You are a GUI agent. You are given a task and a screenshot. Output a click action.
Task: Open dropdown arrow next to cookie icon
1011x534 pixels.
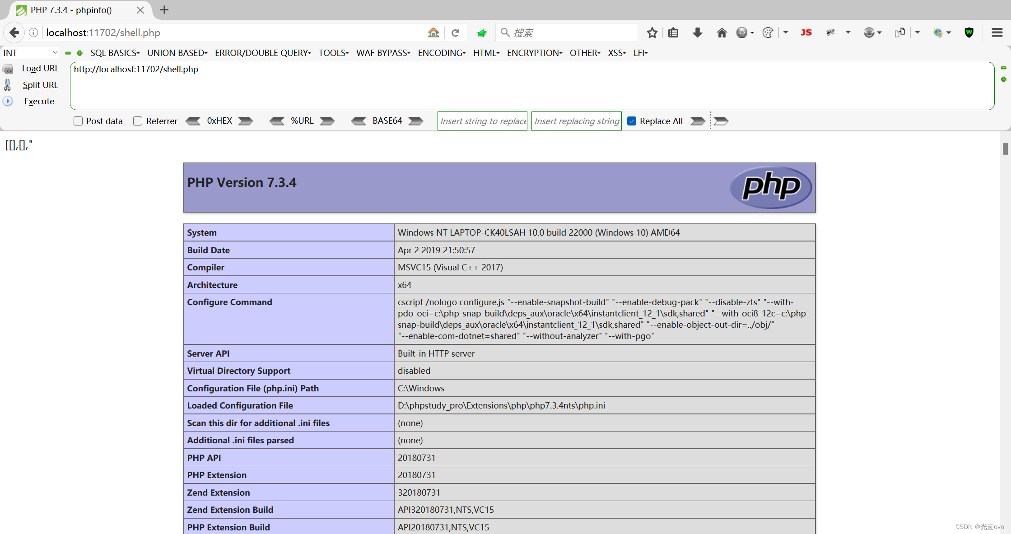[x=786, y=33]
